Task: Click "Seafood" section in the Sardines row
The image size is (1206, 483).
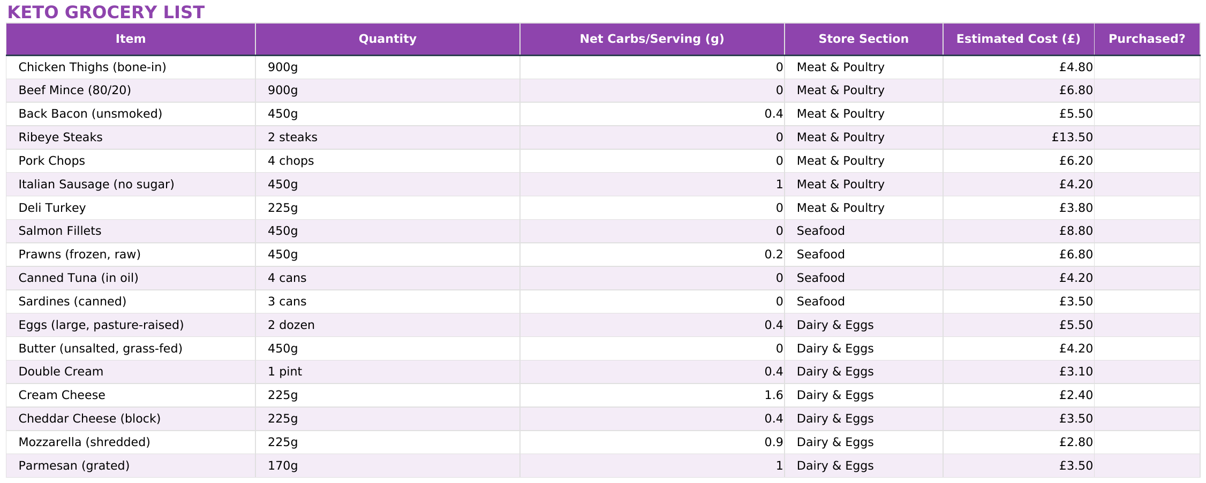Action: [x=864, y=302]
